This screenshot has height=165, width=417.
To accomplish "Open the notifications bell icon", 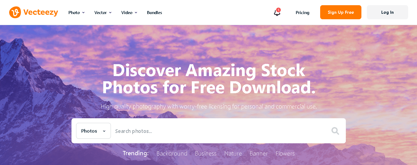I will 277,13.
